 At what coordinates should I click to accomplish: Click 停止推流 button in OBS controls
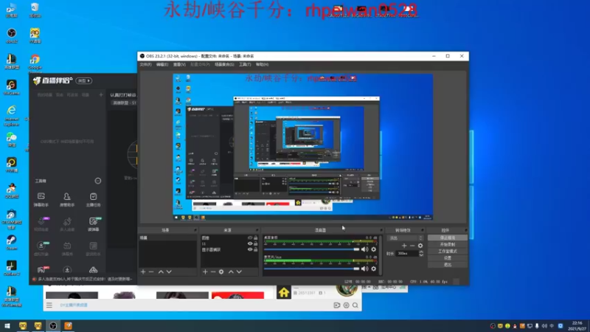click(448, 238)
